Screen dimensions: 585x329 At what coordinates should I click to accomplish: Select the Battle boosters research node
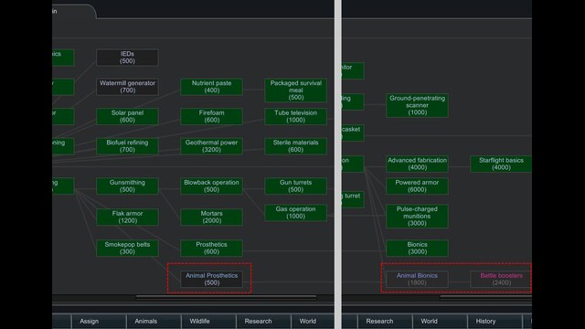[x=501, y=279]
